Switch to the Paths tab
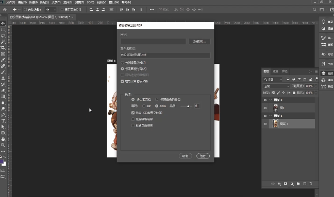 tap(285, 71)
